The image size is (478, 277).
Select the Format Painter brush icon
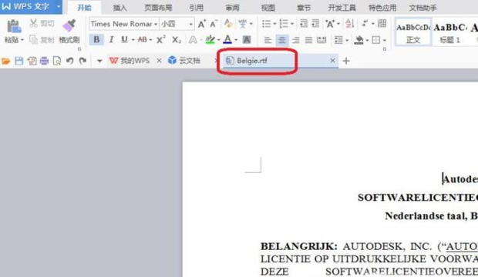tap(69, 25)
